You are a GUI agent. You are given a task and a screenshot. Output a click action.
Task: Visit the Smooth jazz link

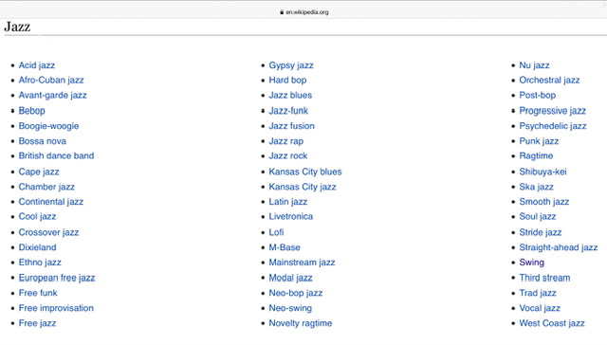[543, 202]
